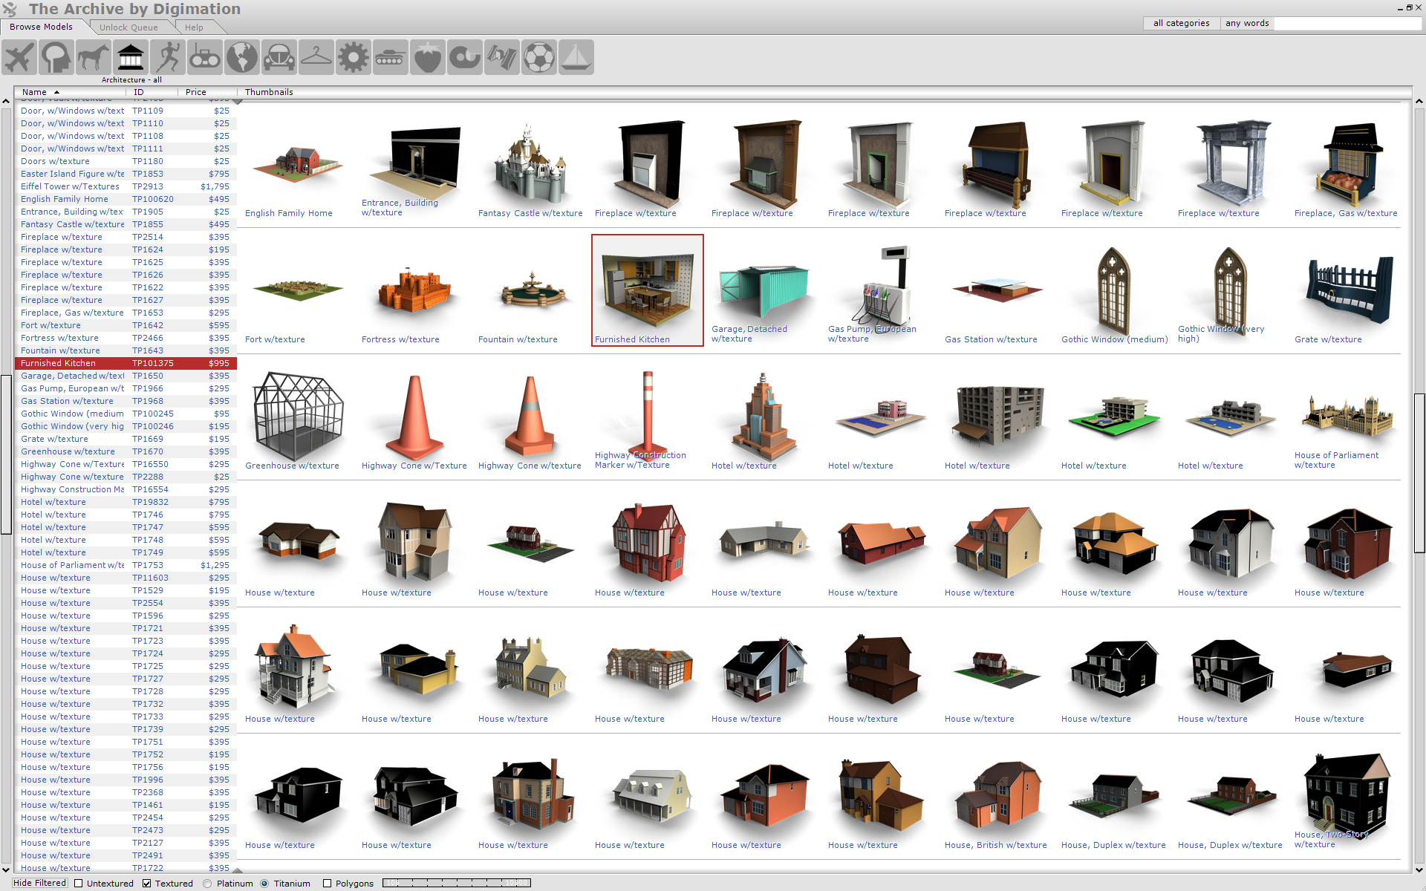Viewport: 1426px width, 891px height.
Task: Open the Help tab
Action: [x=195, y=27]
